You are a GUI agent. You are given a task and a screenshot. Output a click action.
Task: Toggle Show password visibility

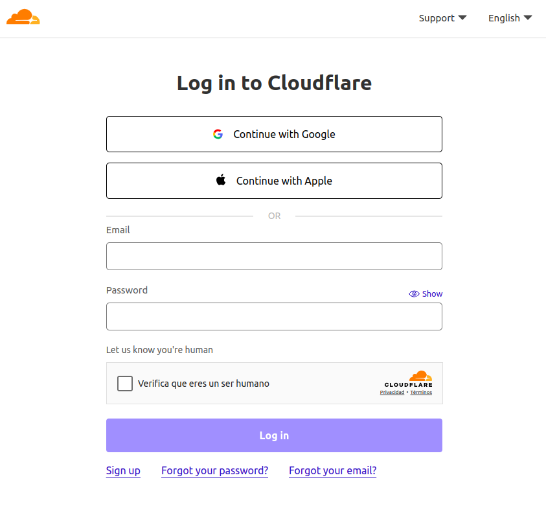[426, 294]
